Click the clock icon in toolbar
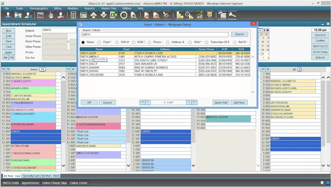Screen dimensions: 331x187 (124, 15)
